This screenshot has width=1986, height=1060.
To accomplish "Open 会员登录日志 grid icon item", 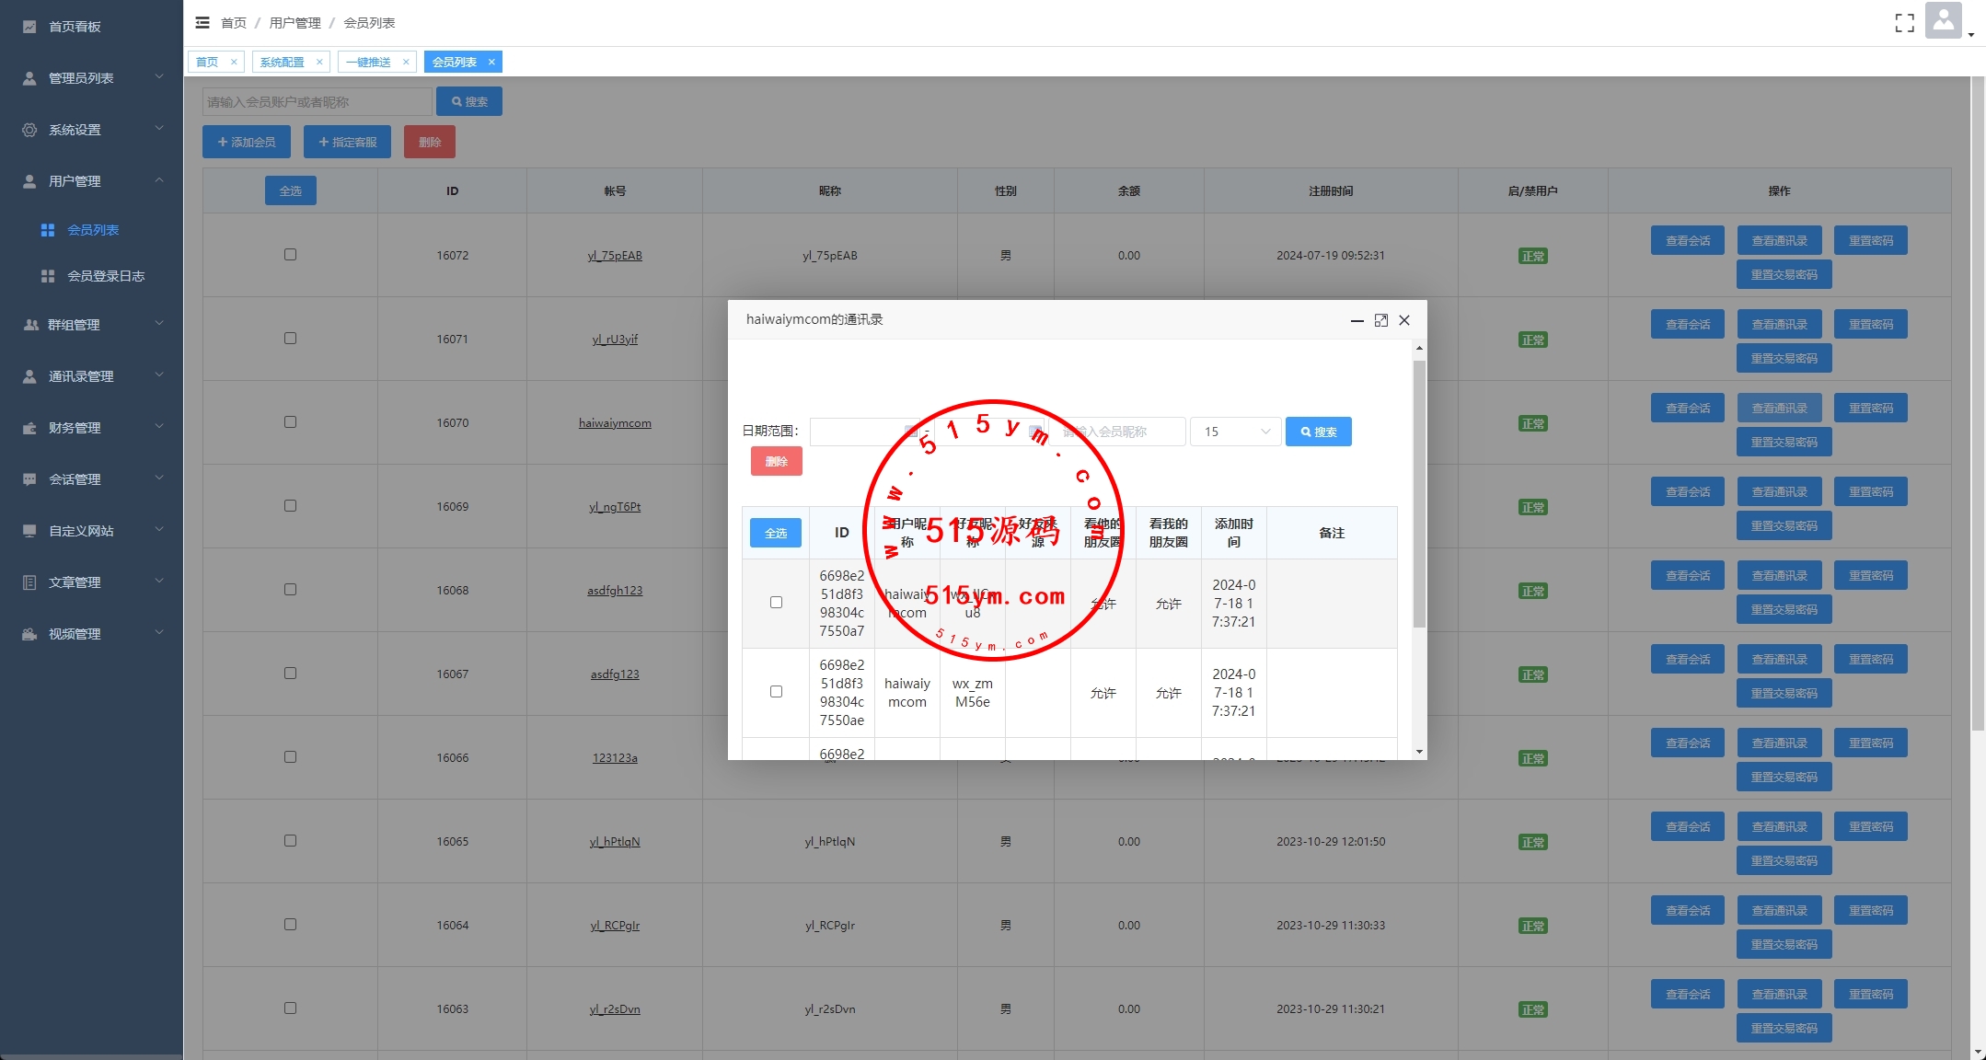I will (x=48, y=276).
